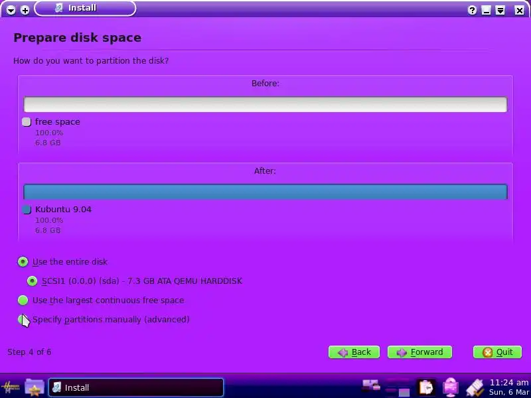This screenshot has height=398, width=531.
Task: Click the white free space bar under Before
Action: [265, 104]
